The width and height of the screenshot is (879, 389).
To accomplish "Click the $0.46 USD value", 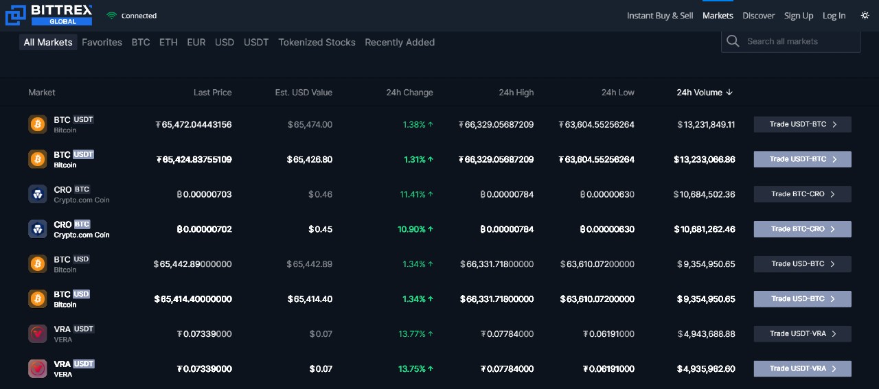I will (x=320, y=195).
